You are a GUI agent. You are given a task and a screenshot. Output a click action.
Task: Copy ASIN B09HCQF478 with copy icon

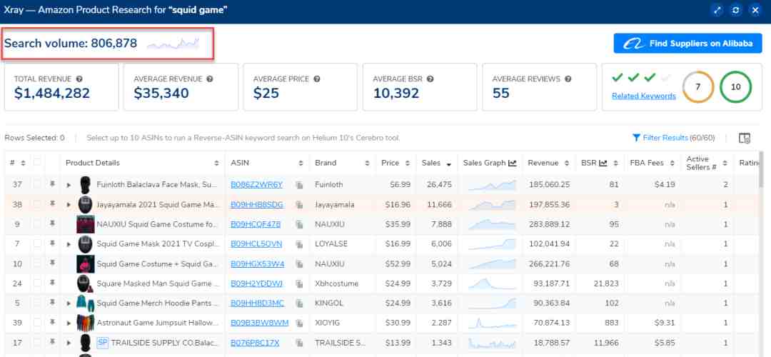click(x=299, y=224)
